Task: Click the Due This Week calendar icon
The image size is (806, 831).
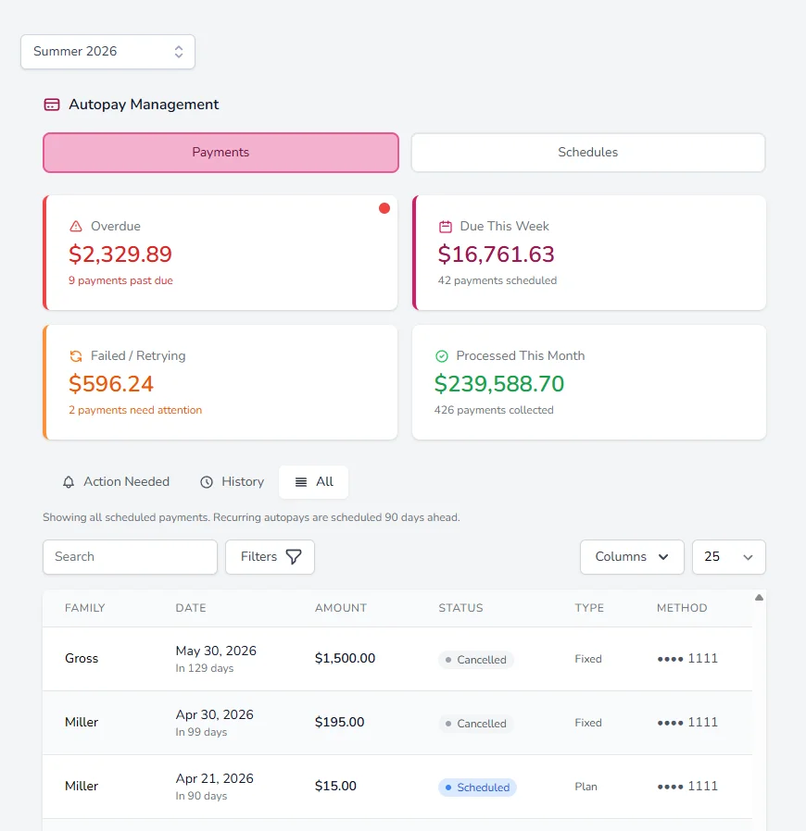Action: (446, 227)
